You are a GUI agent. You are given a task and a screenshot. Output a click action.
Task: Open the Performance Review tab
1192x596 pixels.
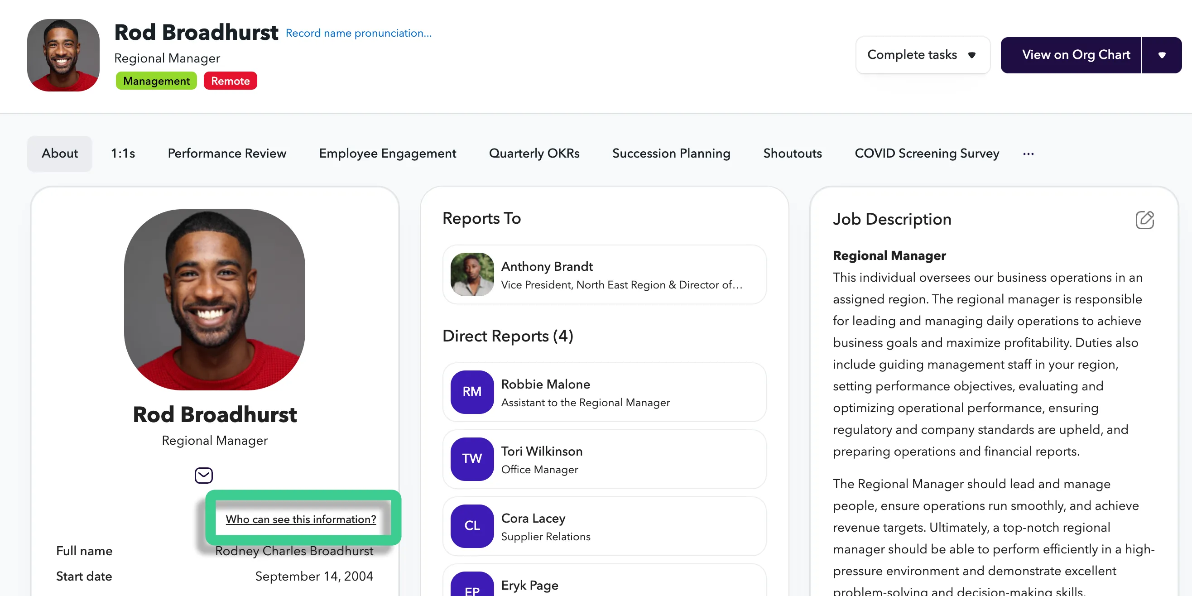227,154
